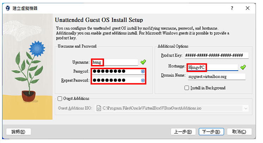The height and width of the screenshot is (143, 263).
Task: Open the Guest Additions ISO path combo box
Action: [x=172, y=108]
